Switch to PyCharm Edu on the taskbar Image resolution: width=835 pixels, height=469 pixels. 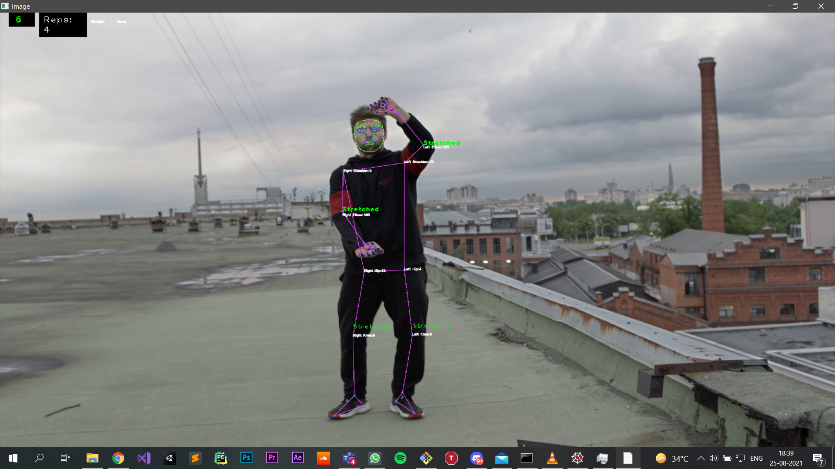tap(220, 458)
